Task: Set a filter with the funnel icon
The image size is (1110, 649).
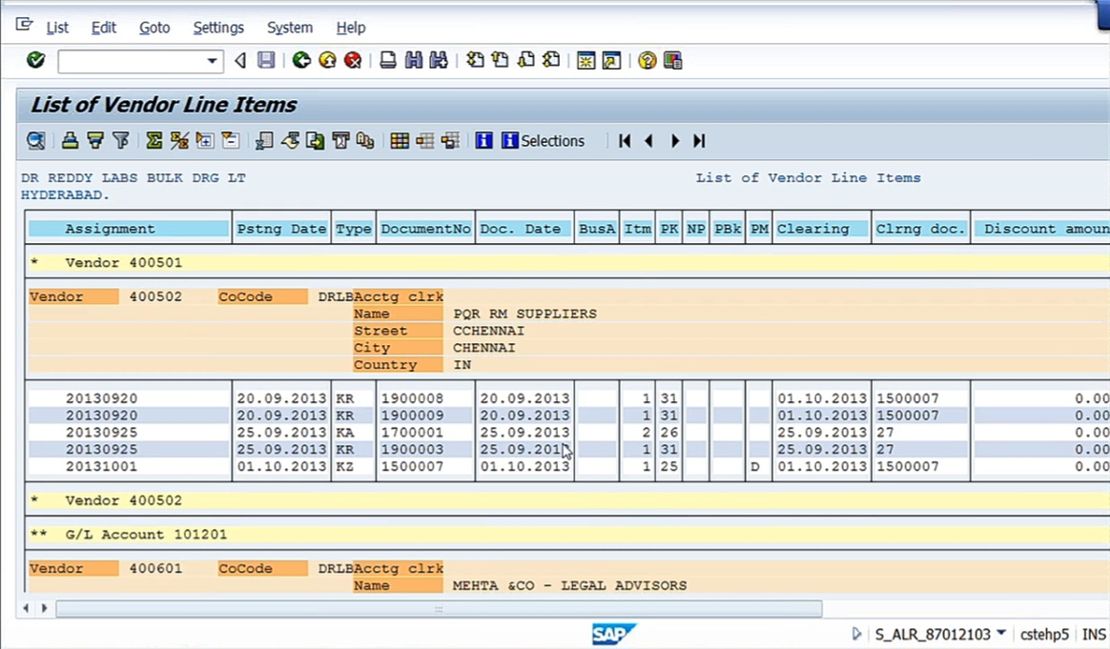Action: click(120, 141)
